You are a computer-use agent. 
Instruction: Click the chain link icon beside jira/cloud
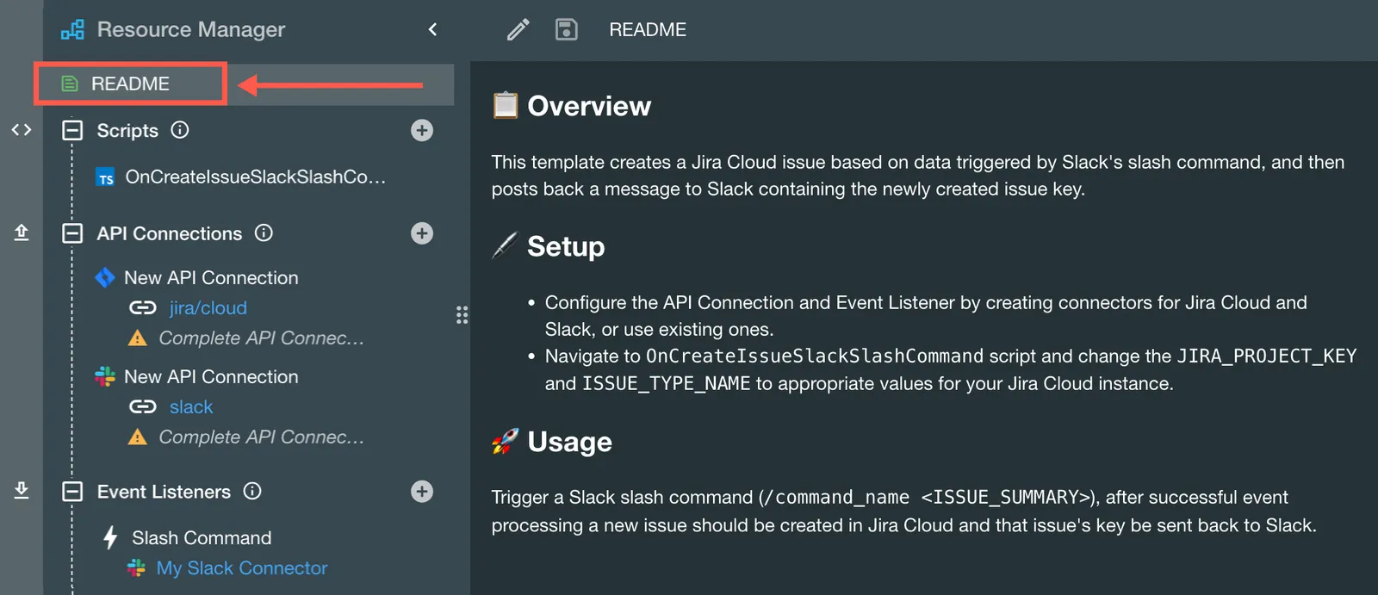(x=143, y=307)
